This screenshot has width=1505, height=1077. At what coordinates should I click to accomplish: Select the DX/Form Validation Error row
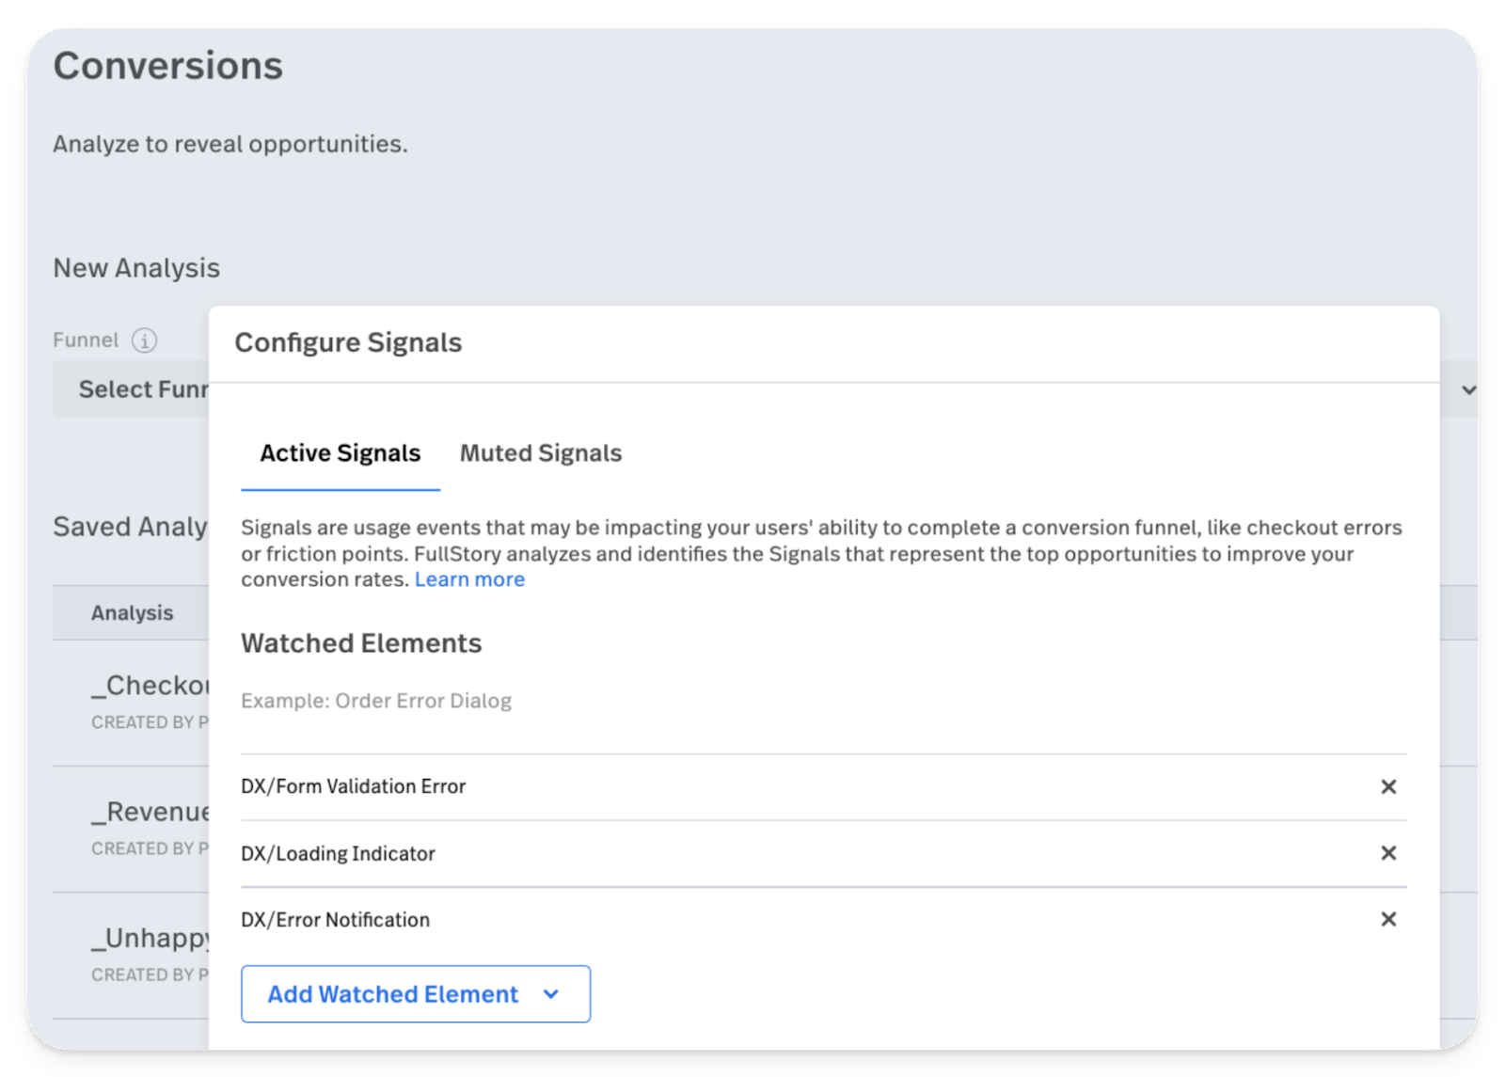pos(823,786)
